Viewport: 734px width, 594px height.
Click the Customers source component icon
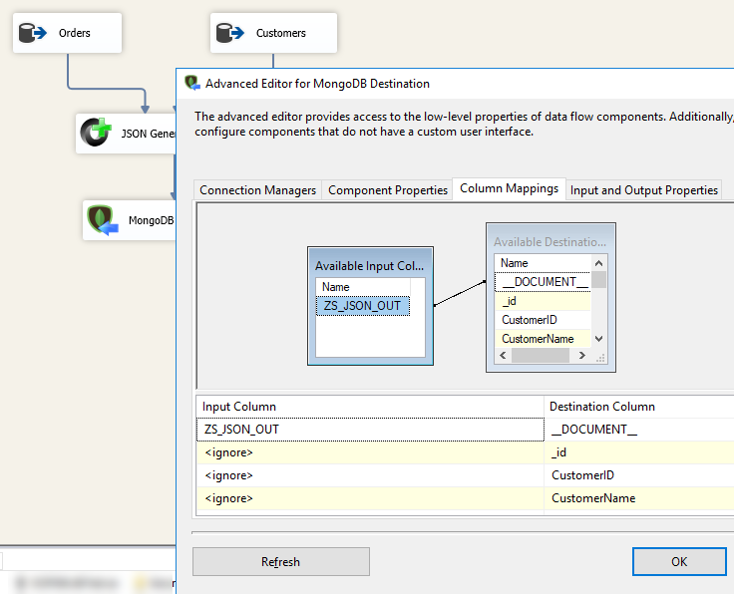click(230, 33)
